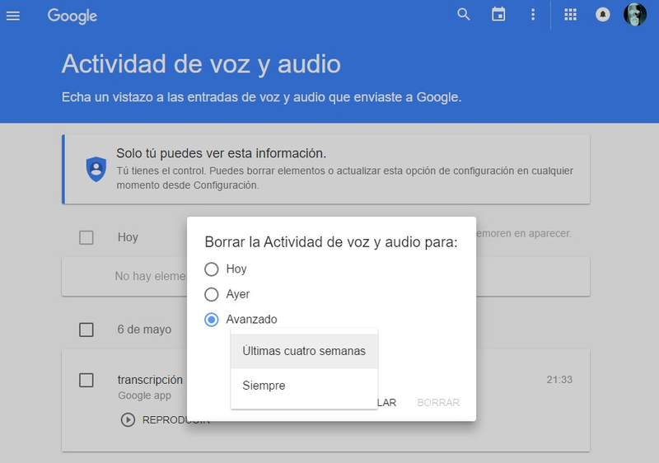Open the account profile avatar
Image resolution: width=659 pixels, height=463 pixels.
pos(634,15)
